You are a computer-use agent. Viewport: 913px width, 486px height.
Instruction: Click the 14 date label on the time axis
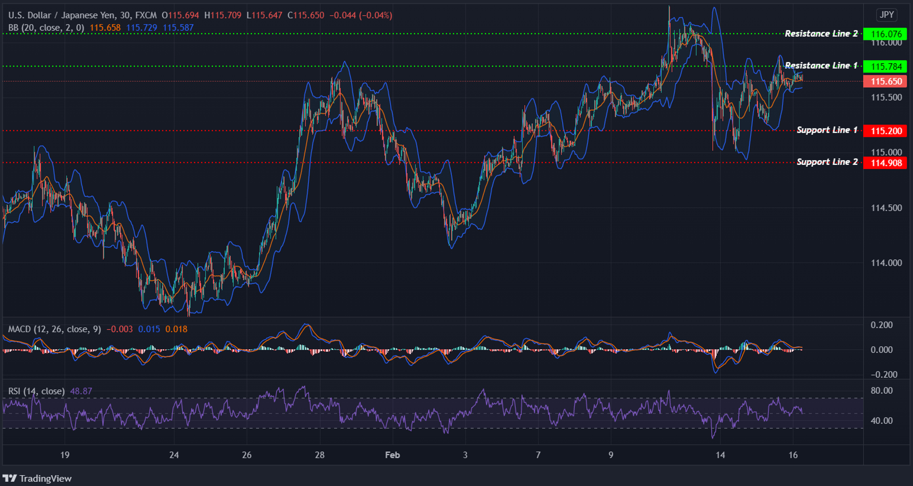(720, 455)
